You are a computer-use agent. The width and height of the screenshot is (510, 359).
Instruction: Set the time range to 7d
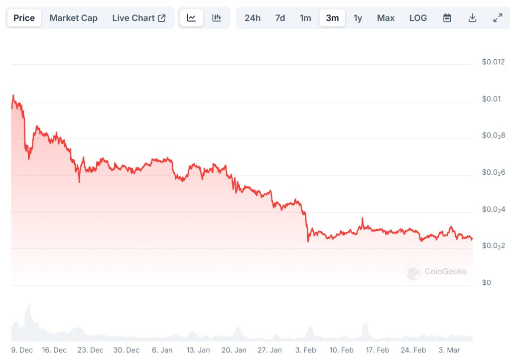[x=280, y=18]
